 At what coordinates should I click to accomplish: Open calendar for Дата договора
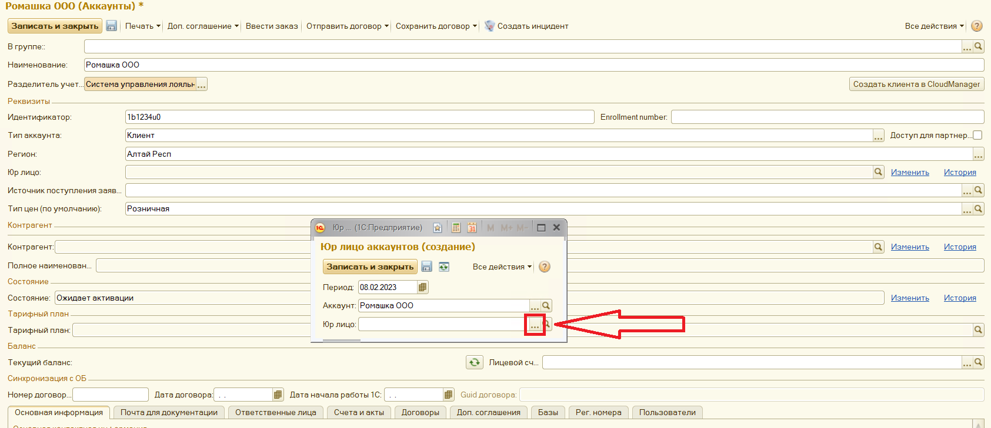point(278,395)
